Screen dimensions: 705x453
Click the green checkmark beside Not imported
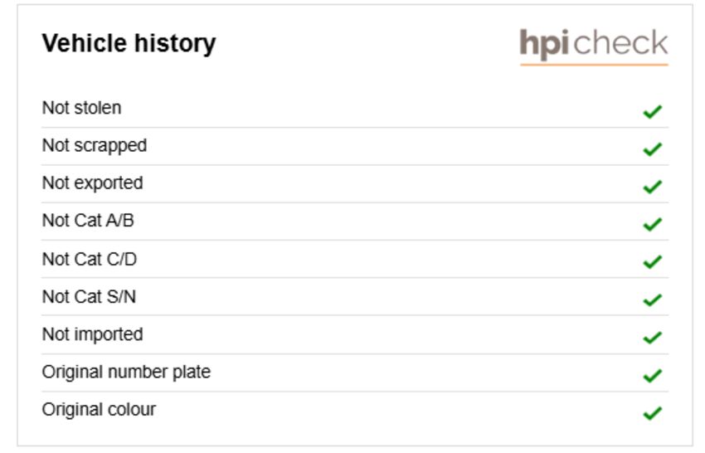click(653, 338)
